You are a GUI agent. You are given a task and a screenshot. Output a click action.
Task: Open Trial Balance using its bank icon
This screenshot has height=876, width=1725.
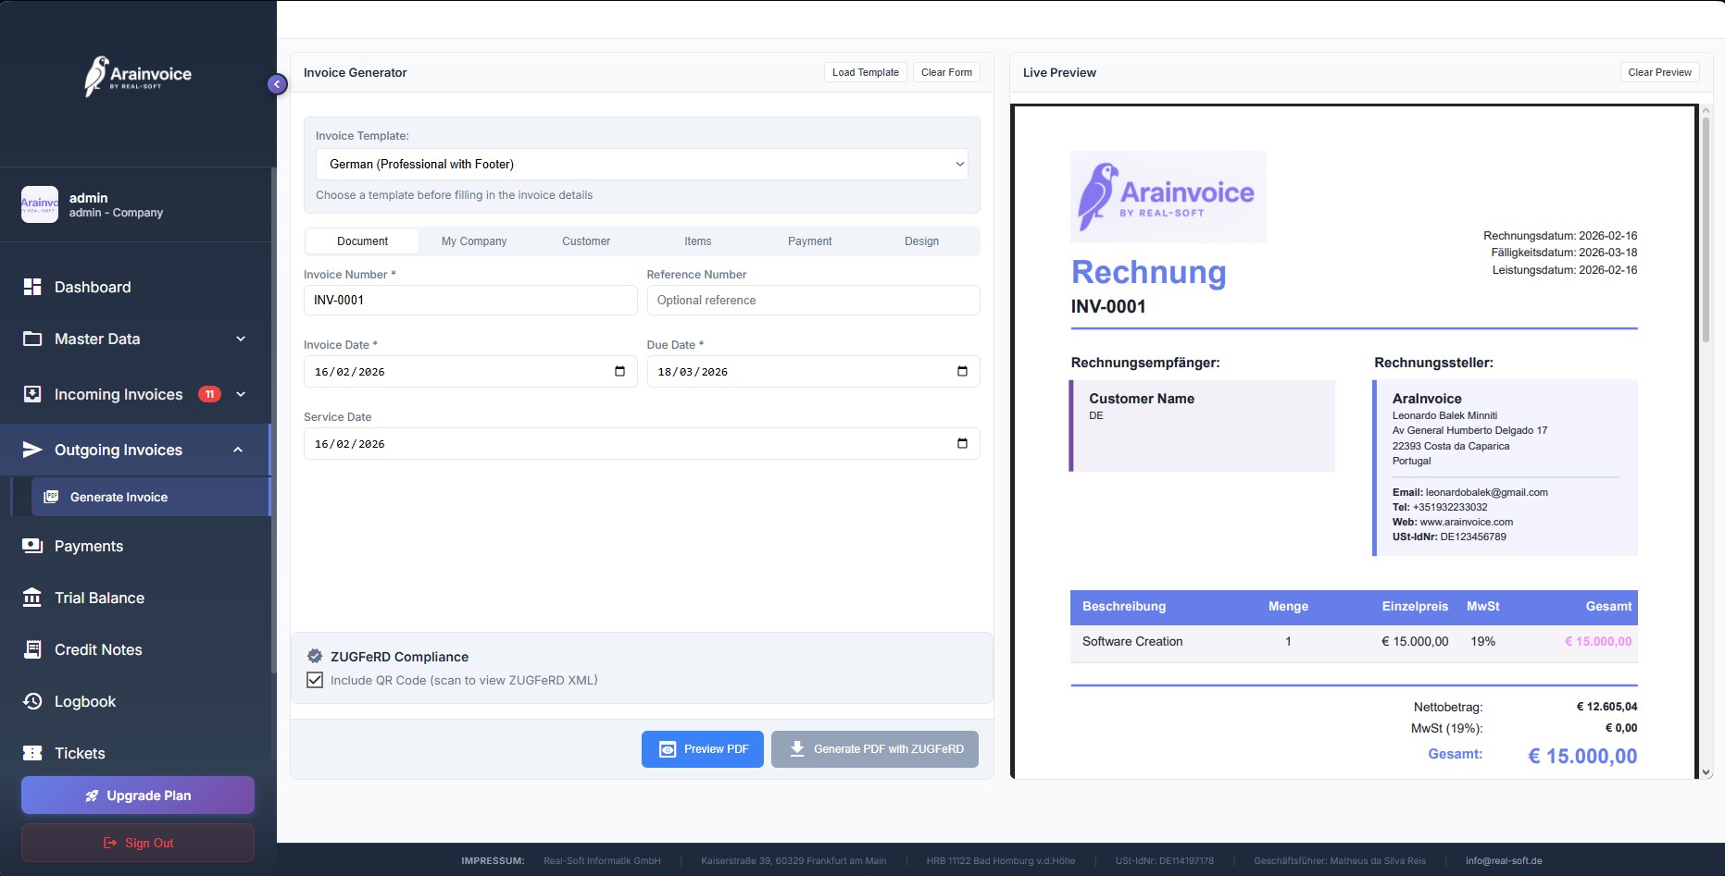(31, 598)
